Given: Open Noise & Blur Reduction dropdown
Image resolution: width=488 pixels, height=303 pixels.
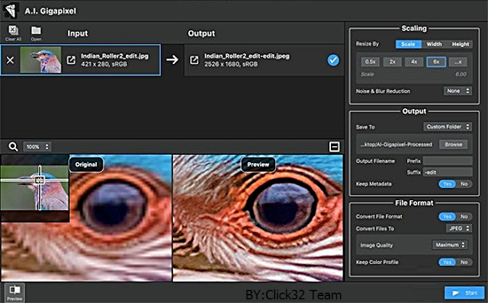Looking at the screenshot, I should [457, 91].
